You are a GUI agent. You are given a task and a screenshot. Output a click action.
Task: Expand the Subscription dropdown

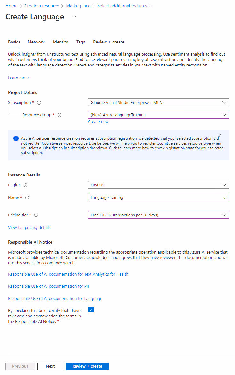point(158,103)
